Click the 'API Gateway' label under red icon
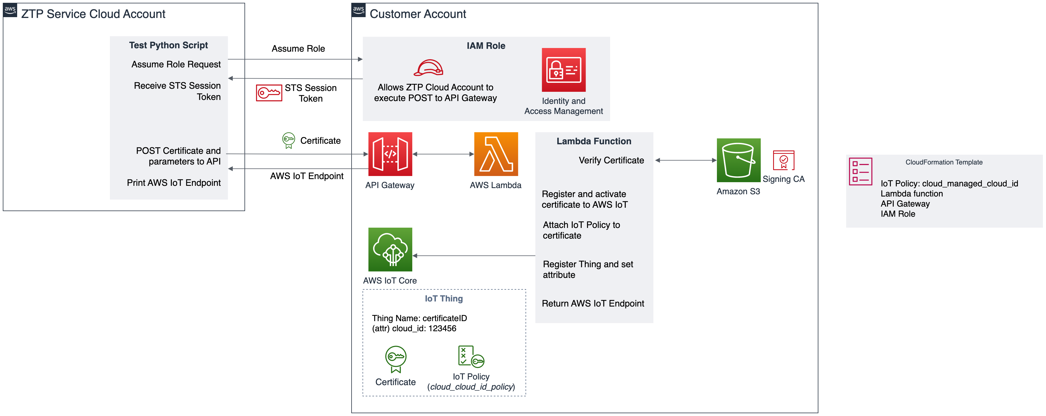1046x416 pixels. [390, 185]
